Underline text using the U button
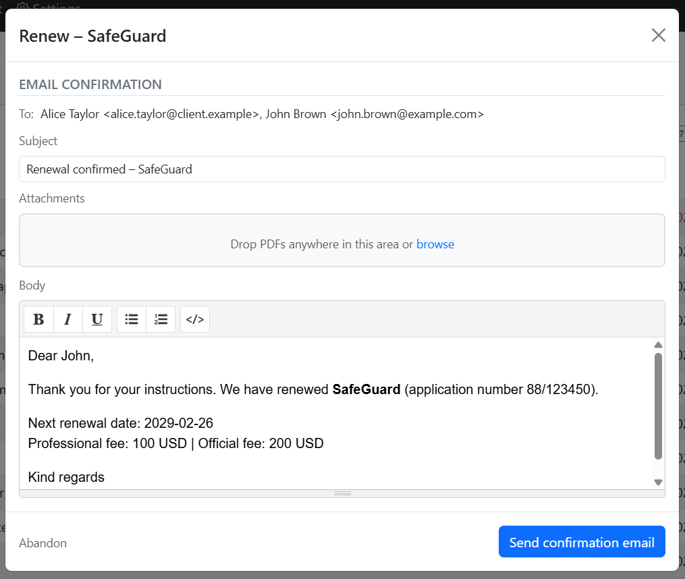This screenshot has height=579, width=685. [x=97, y=319]
